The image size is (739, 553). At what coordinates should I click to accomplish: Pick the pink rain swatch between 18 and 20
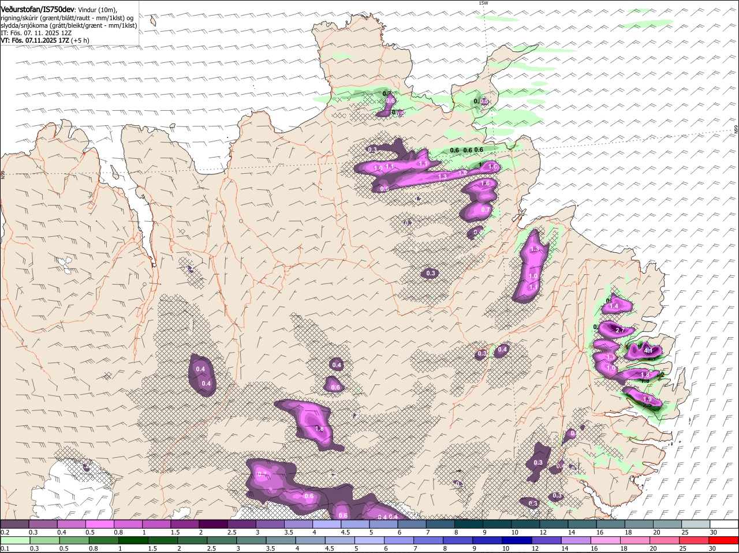click(x=636, y=541)
